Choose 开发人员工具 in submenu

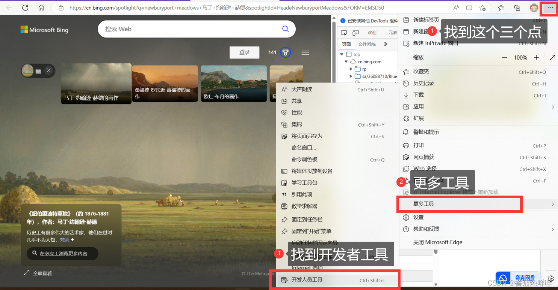(x=337, y=280)
